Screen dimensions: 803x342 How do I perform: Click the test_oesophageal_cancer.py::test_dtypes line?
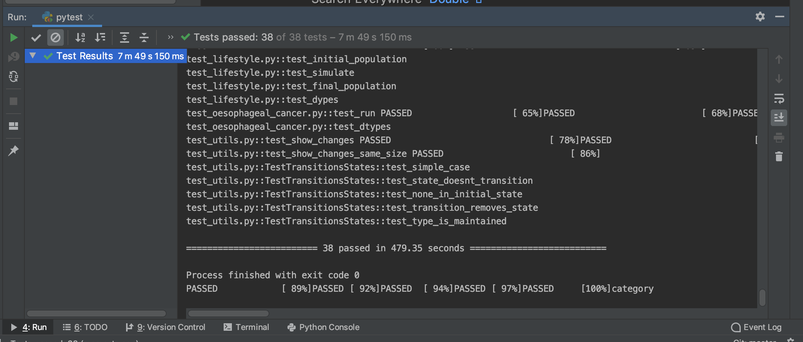click(289, 127)
